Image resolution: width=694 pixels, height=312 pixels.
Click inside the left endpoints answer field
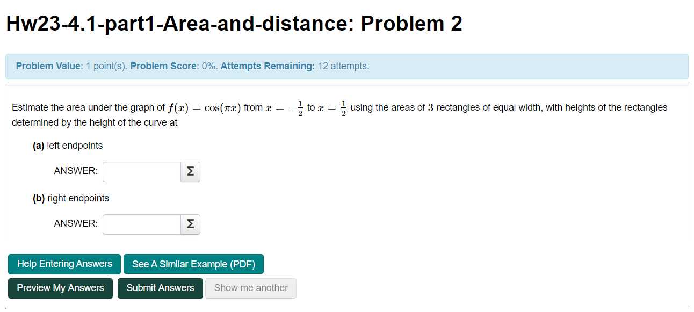click(141, 171)
